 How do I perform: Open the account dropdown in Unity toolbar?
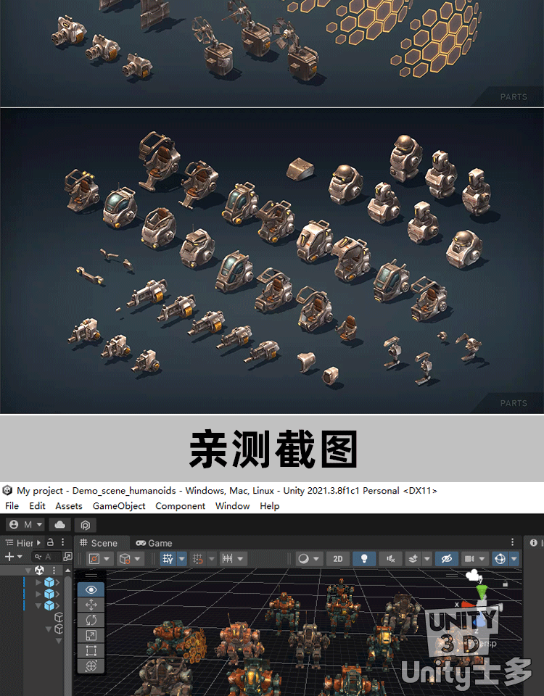(26, 525)
